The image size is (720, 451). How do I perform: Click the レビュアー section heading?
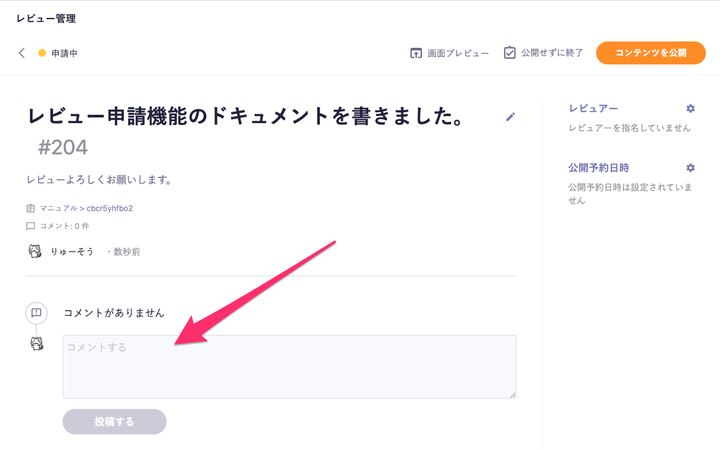tap(593, 108)
